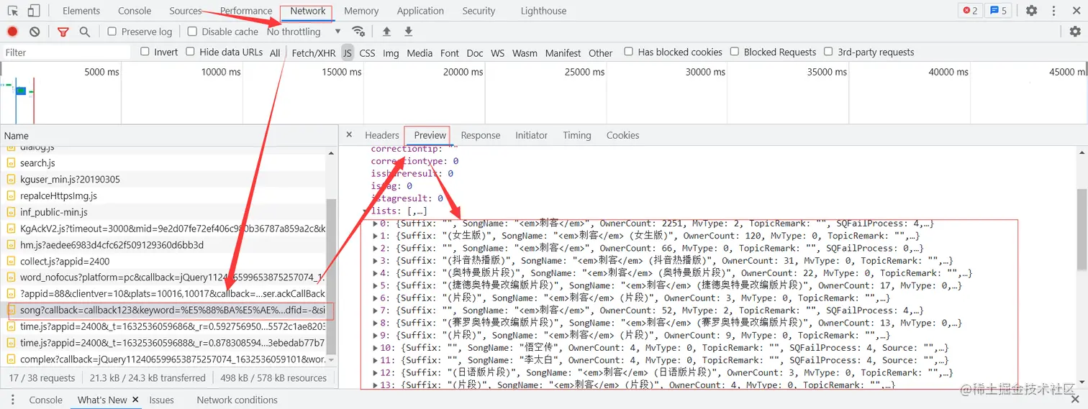
Task: Open drawer more tools menu
Action: [12, 400]
